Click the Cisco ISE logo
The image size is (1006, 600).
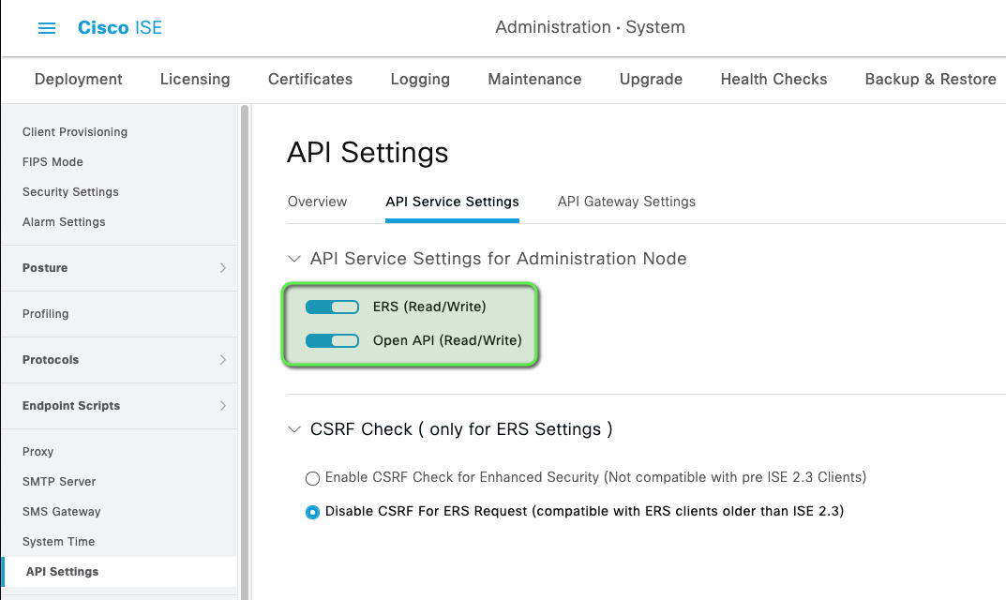[x=120, y=27]
